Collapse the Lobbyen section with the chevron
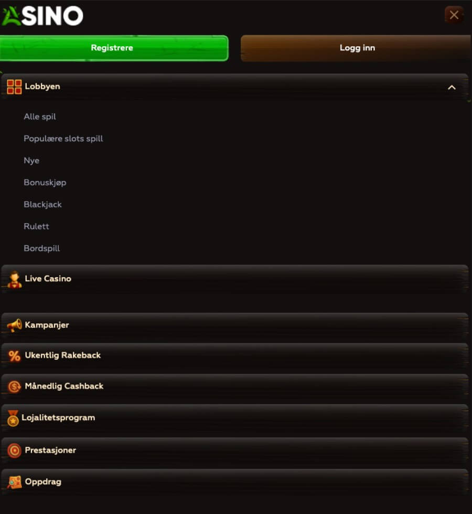Image resolution: width=472 pixels, height=514 pixels. pos(452,88)
